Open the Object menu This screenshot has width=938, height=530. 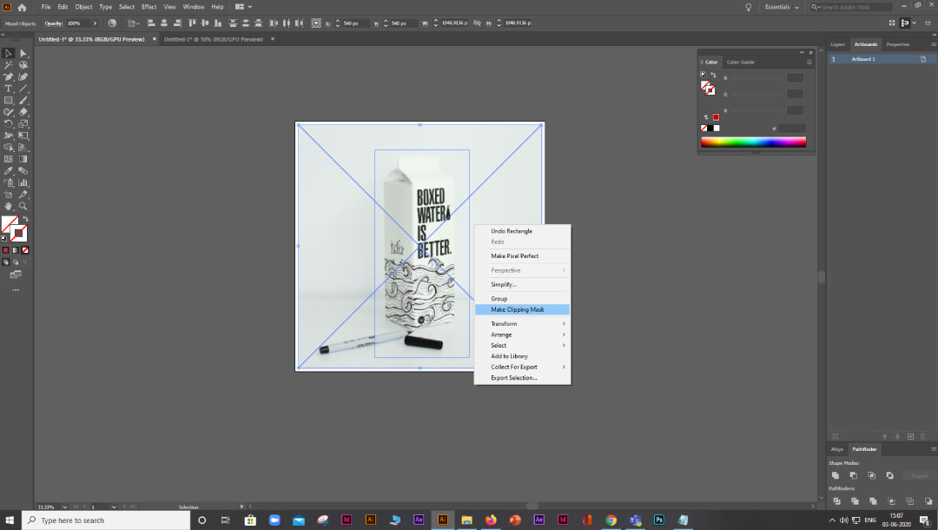pyautogui.click(x=83, y=7)
